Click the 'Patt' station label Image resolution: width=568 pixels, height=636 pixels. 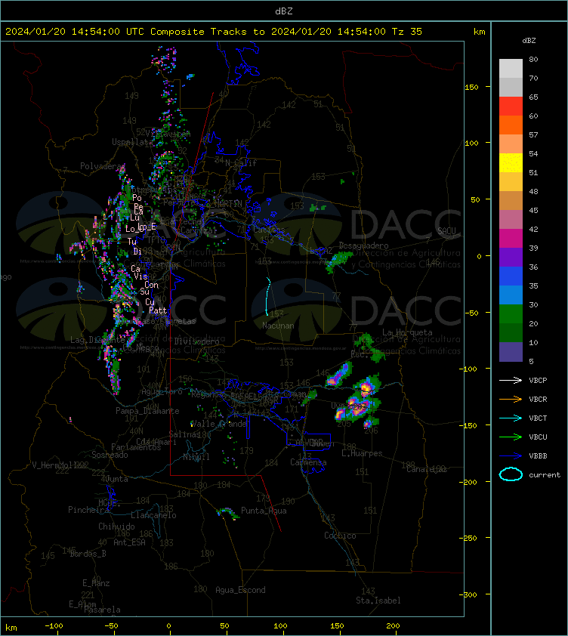[x=157, y=310]
